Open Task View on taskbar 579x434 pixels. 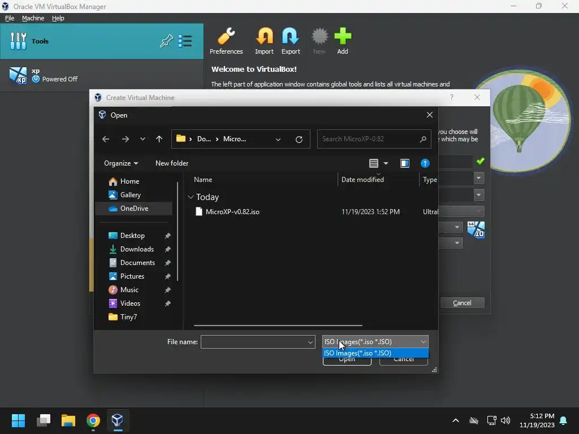[x=43, y=420]
